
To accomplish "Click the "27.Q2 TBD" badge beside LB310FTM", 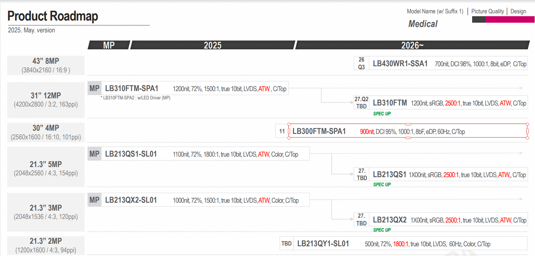I will click(x=361, y=102).
